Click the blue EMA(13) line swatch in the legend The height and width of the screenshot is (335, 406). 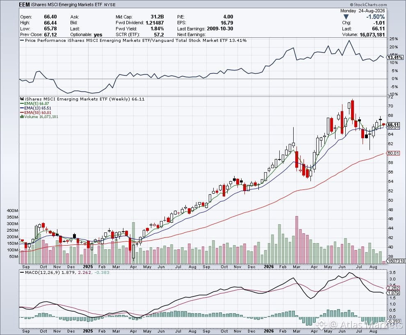22,108
